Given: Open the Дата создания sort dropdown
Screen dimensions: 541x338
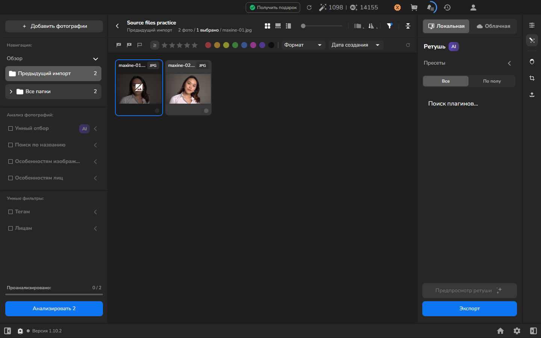Looking at the screenshot, I should 356,45.
